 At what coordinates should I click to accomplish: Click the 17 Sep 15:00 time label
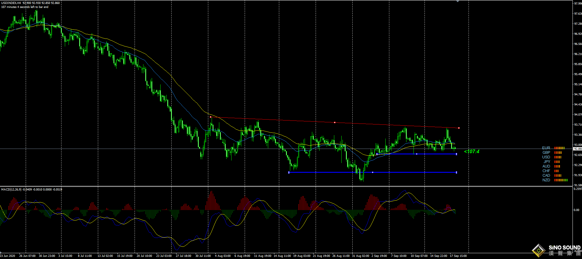(x=458, y=256)
